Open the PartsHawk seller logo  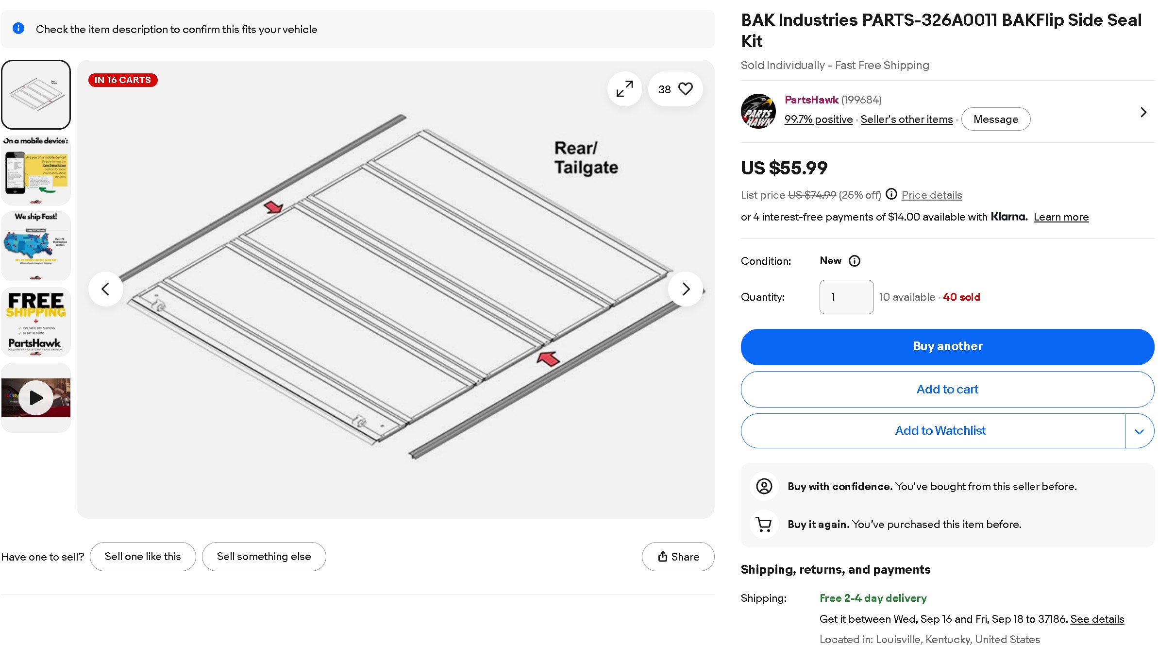click(758, 111)
